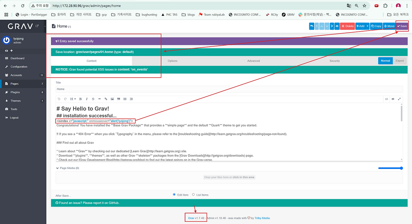
Task: Switch editor to preview mode eye icon
Action: pyautogui.click(x=393, y=99)
